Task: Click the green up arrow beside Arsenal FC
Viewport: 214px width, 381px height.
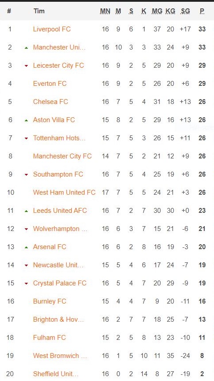Action: 26,247
